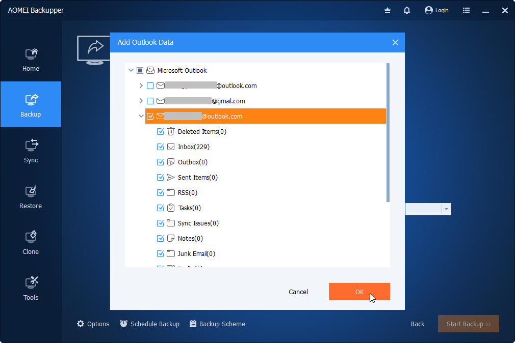The image size is (515, 343).
Task: Confirm selection with OK button
Action: coord(359,292)
